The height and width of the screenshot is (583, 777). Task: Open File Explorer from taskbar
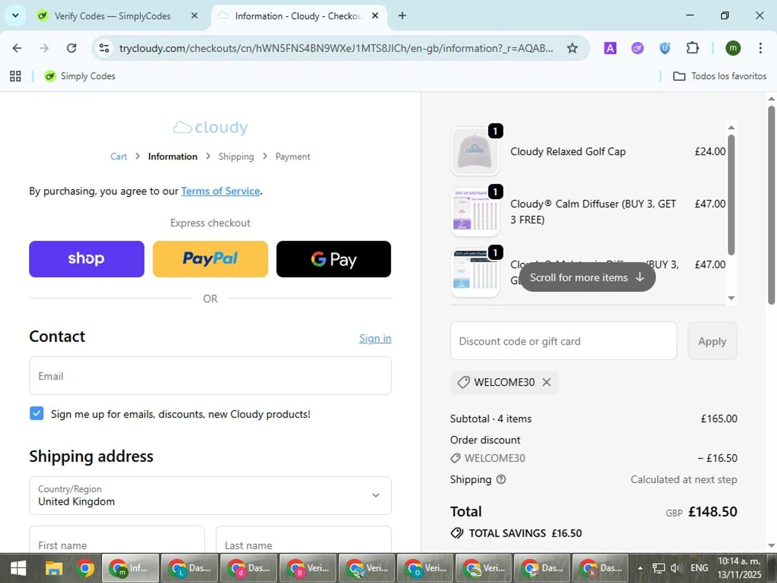(54, 568)
